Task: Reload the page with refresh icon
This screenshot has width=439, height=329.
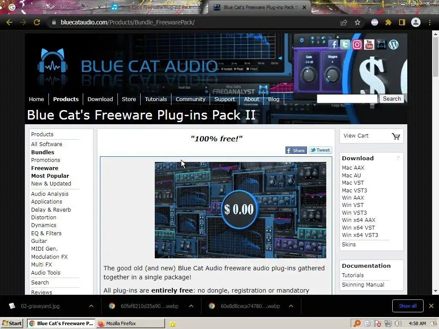Action: coord(37,22)
